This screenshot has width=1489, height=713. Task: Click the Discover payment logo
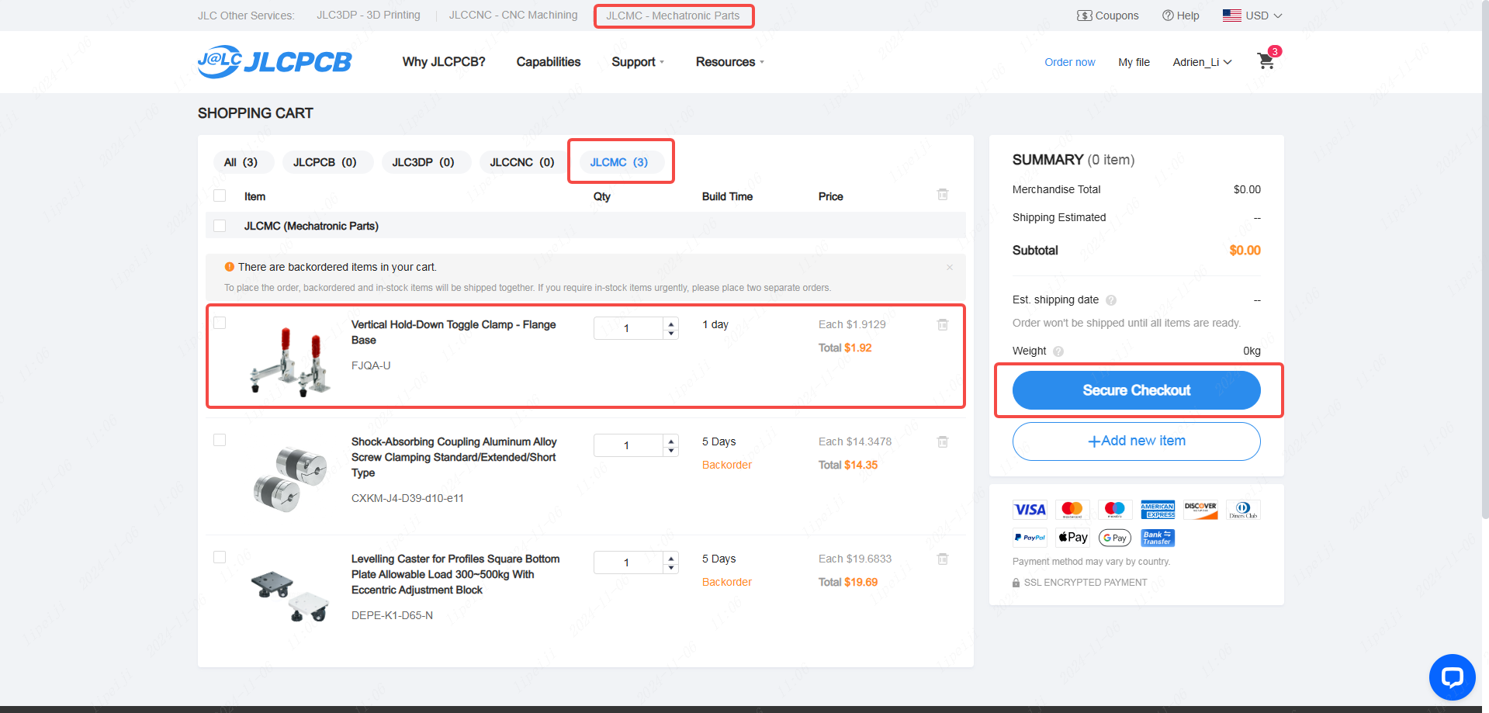pyautogui.click(x=1200, y=510)
